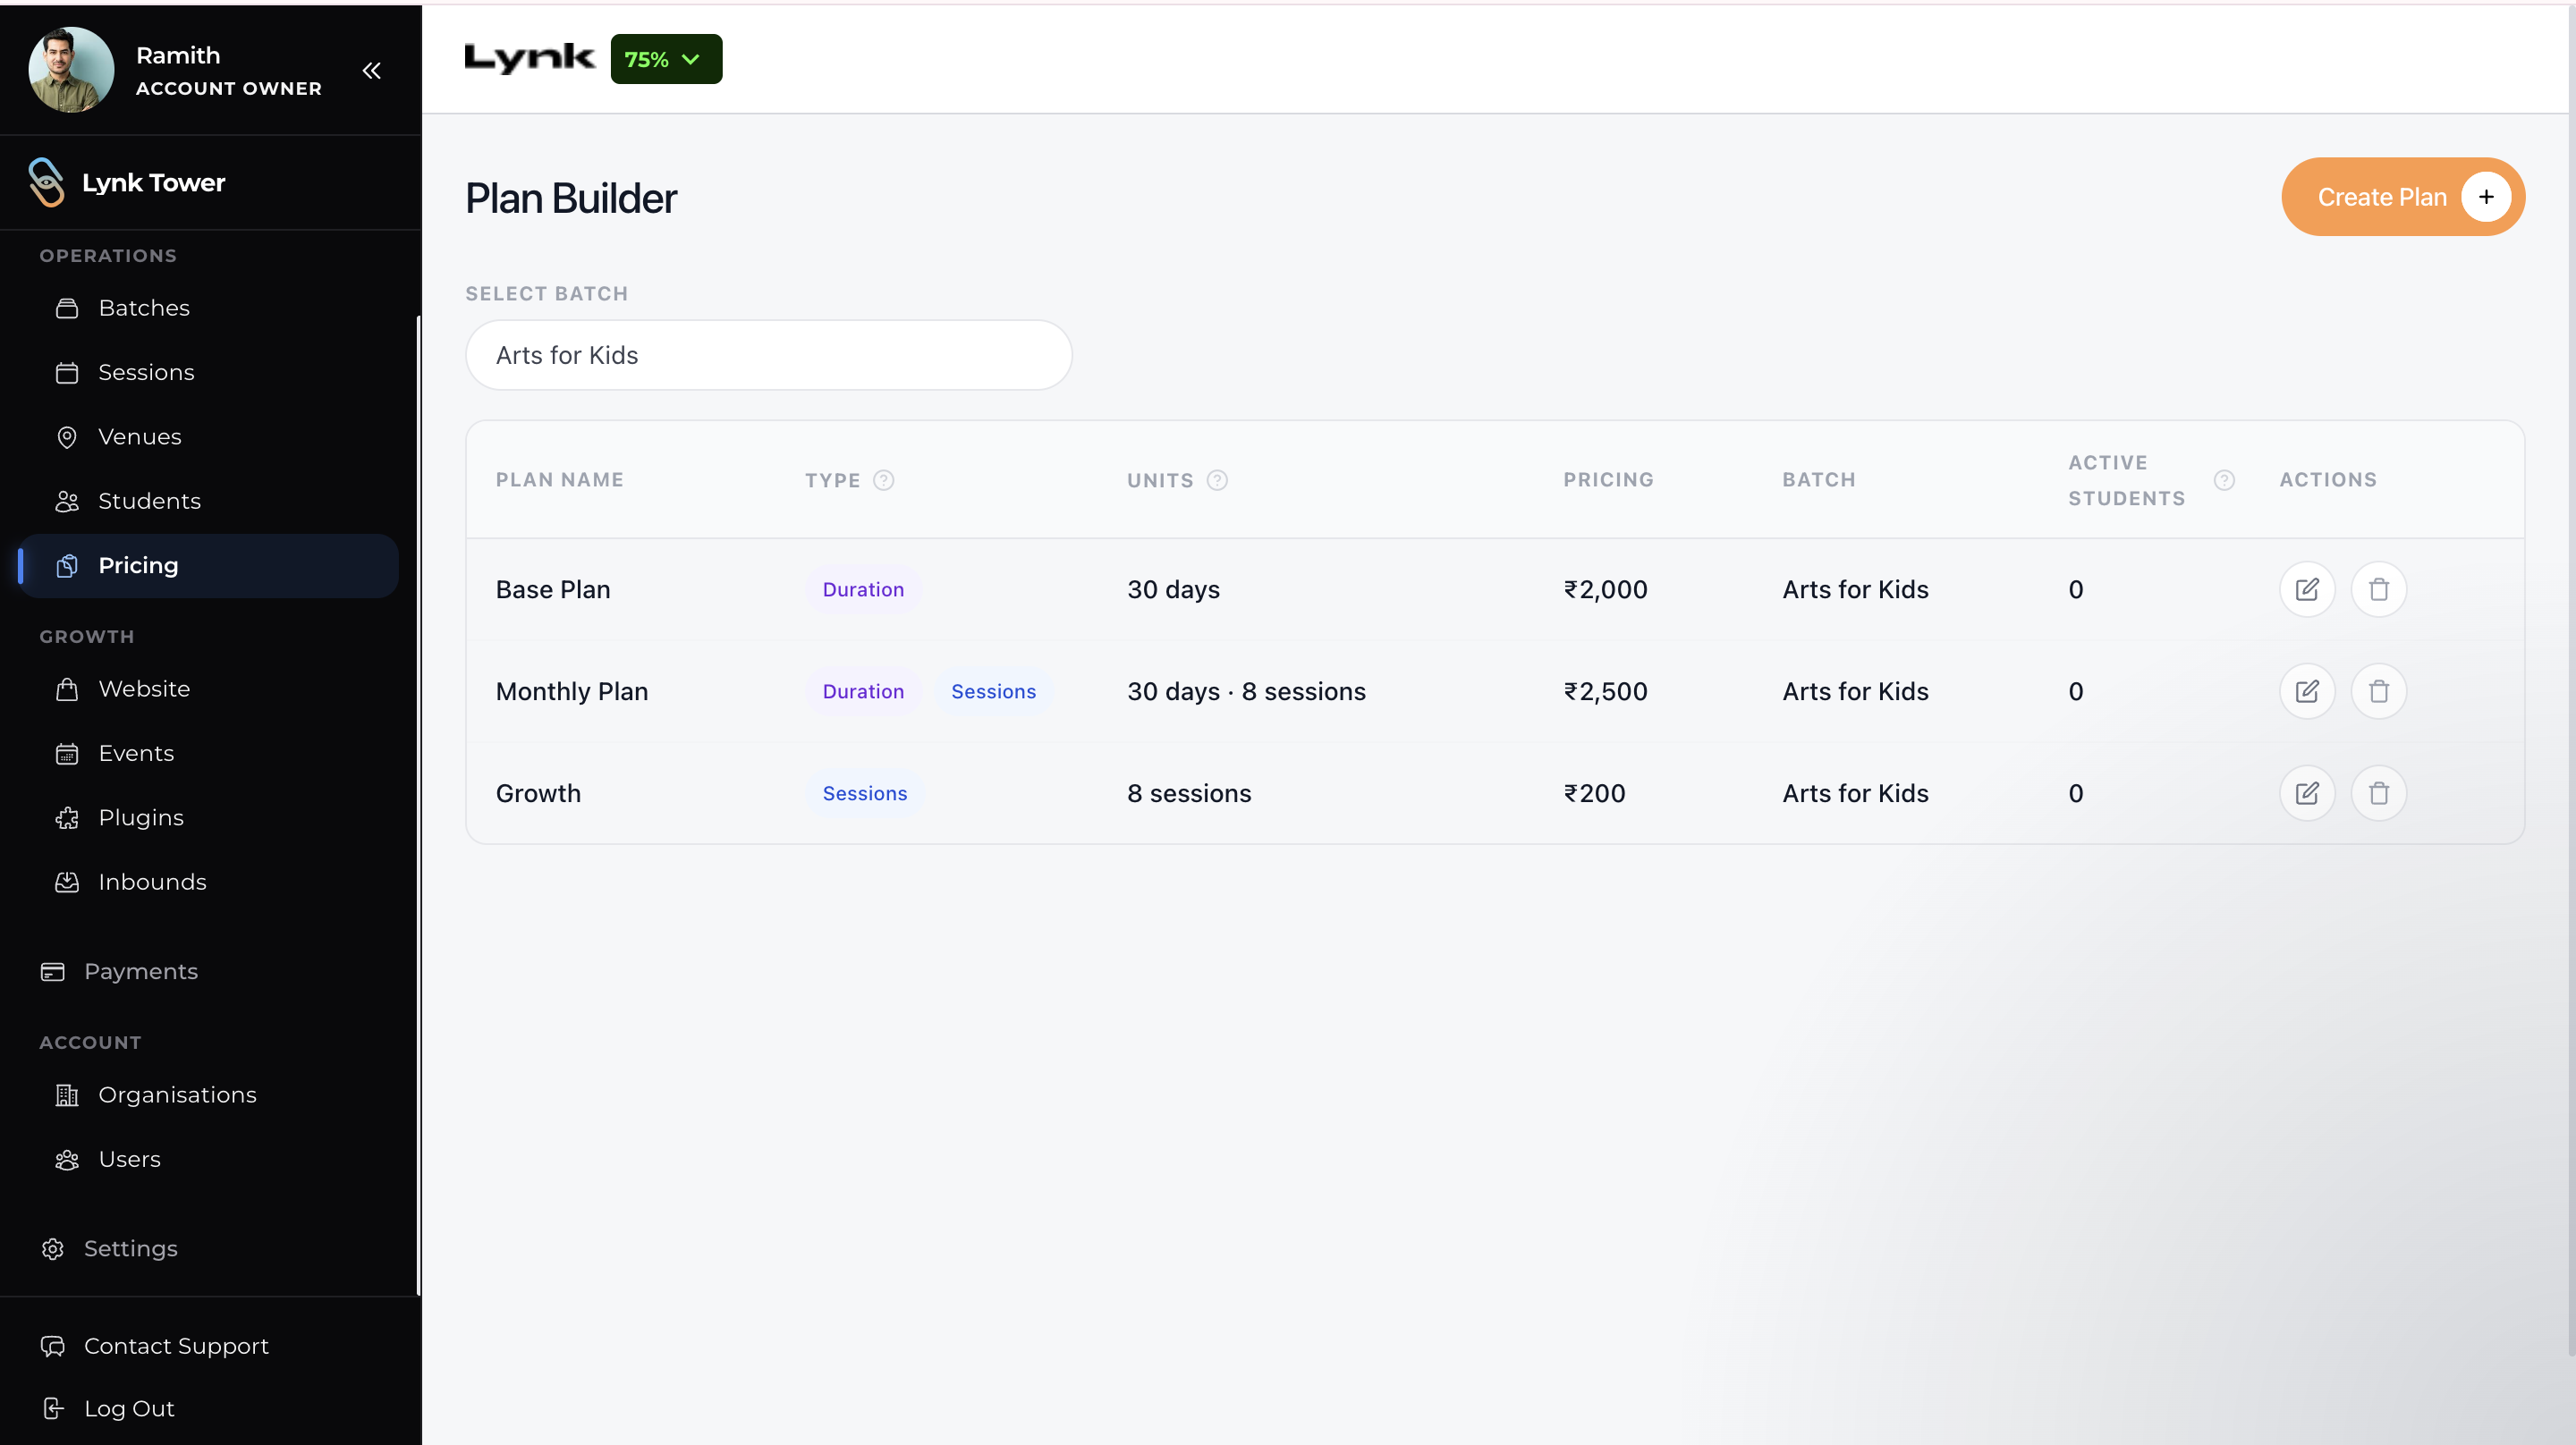This screenshot has width=2576, height=1445.
Task: Click the '30 days · 8 sessions' units cell
Action: [1246, 692]
